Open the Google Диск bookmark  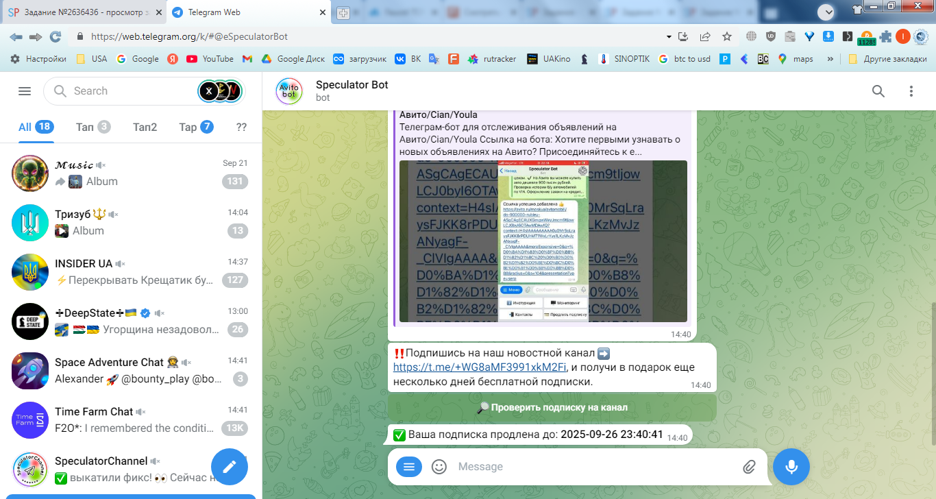pos(293,59)
